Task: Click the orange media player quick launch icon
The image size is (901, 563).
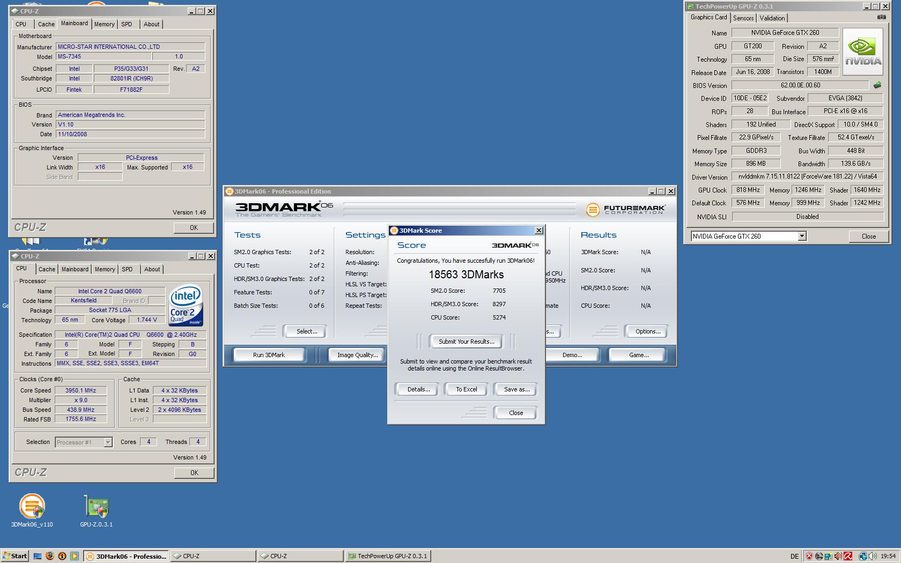Action: coord(75,556)
